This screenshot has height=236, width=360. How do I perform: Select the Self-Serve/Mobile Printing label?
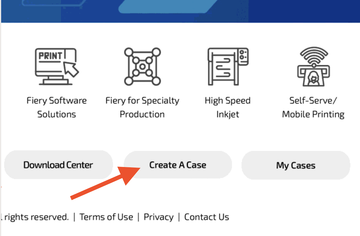coord(313,107)
